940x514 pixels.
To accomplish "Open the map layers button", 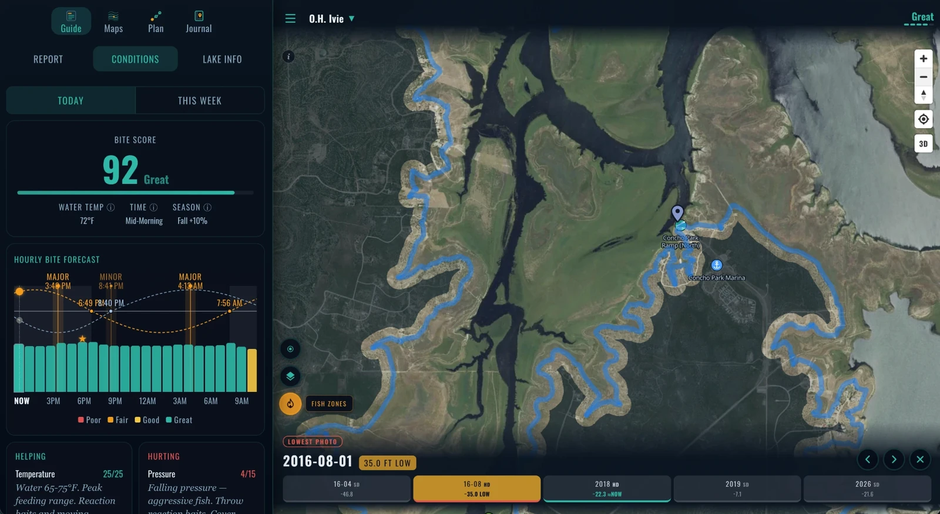I will [290, 376].
